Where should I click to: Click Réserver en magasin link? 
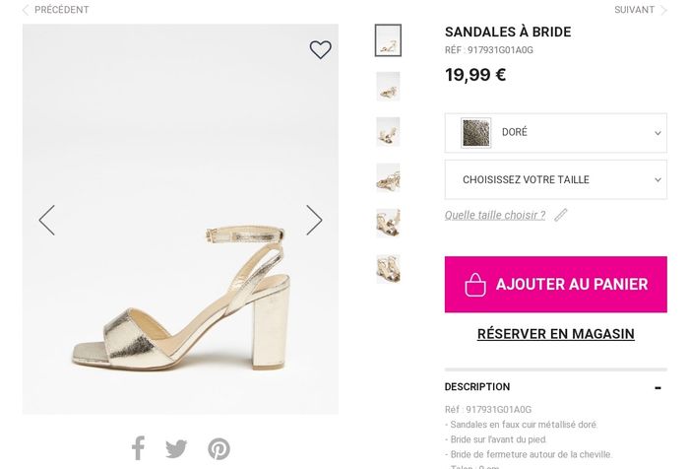(x=555, y=334)
